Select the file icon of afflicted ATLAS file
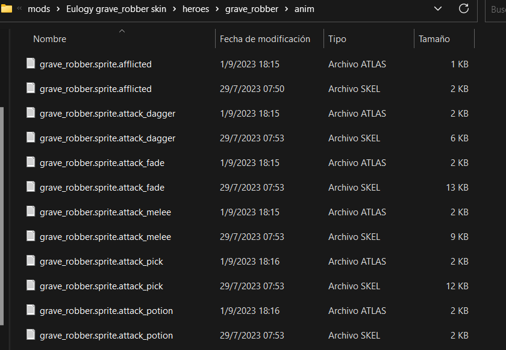Screen dimensions: 506x350 [31, 64]
